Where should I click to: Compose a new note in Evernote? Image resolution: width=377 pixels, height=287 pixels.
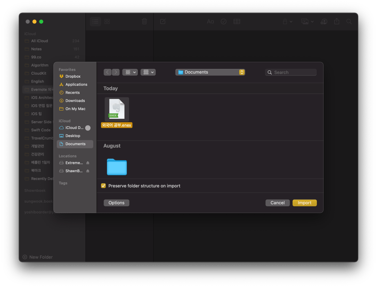pos(163,21)
